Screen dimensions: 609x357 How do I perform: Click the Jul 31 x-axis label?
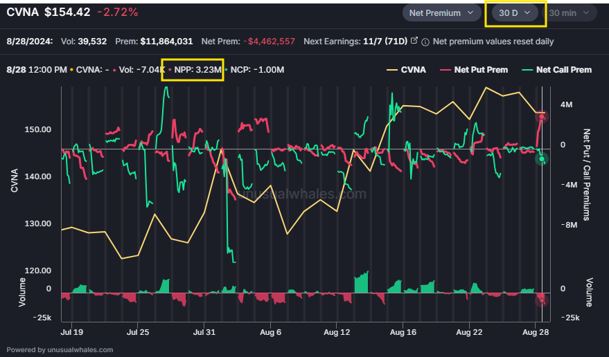click(x=204, y=333)
